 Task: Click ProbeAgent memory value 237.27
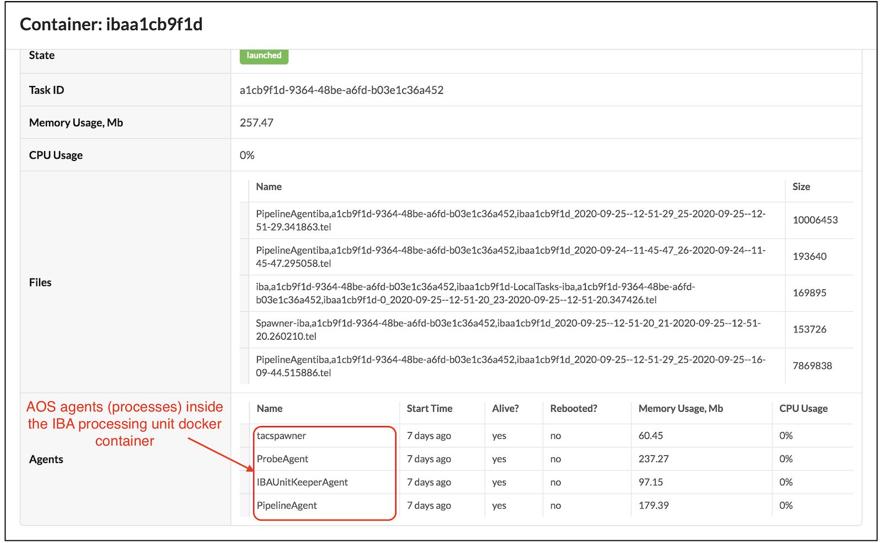tap(653, 459)
